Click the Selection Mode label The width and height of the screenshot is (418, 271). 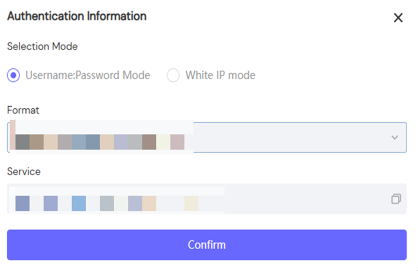click(42, 47)
